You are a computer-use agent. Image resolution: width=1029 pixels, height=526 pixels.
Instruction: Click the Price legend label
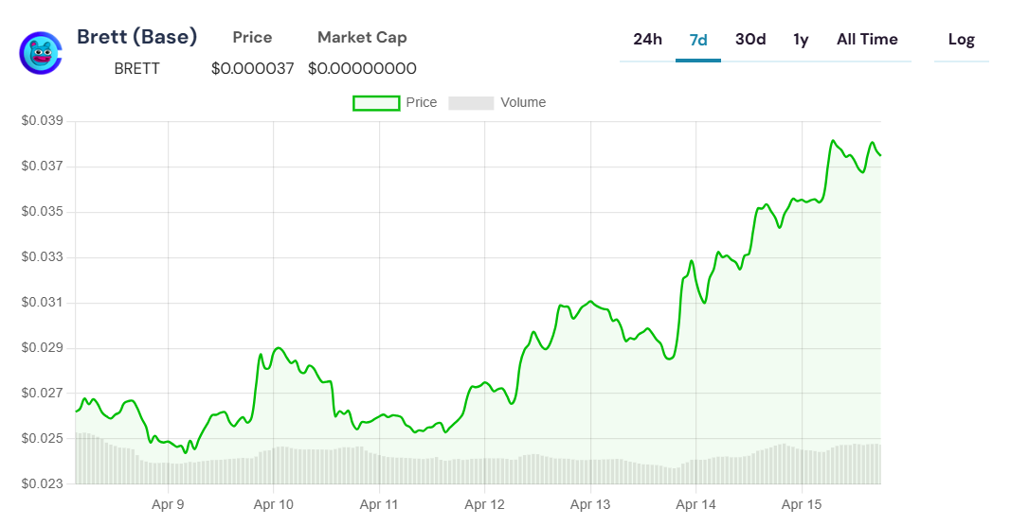point(422,102)
